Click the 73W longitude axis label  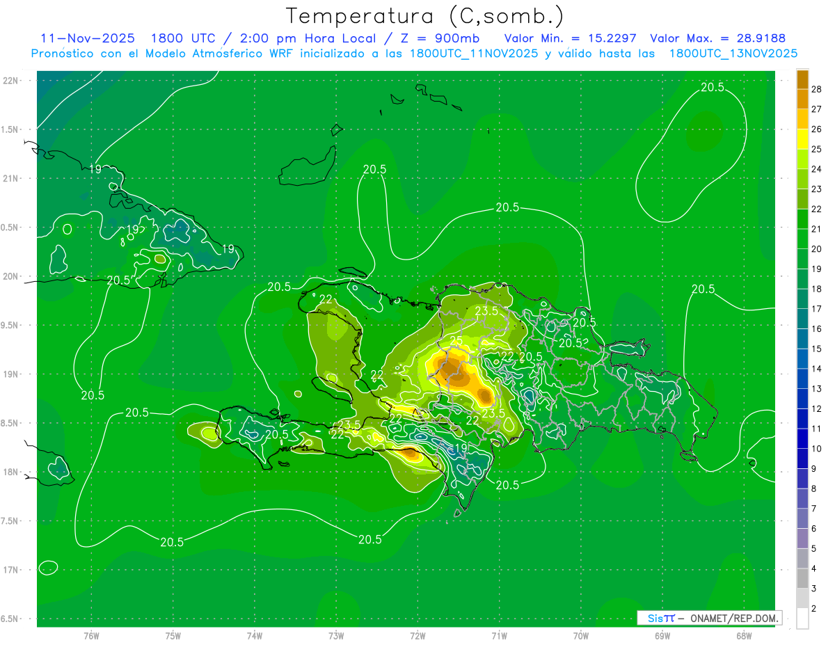tap(336, 636)
